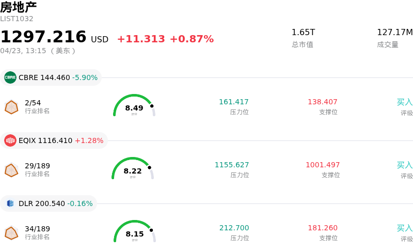Click the Equinix (EQIX) logo icon
This screenshot has height=252, width=413.
(10, 140)
